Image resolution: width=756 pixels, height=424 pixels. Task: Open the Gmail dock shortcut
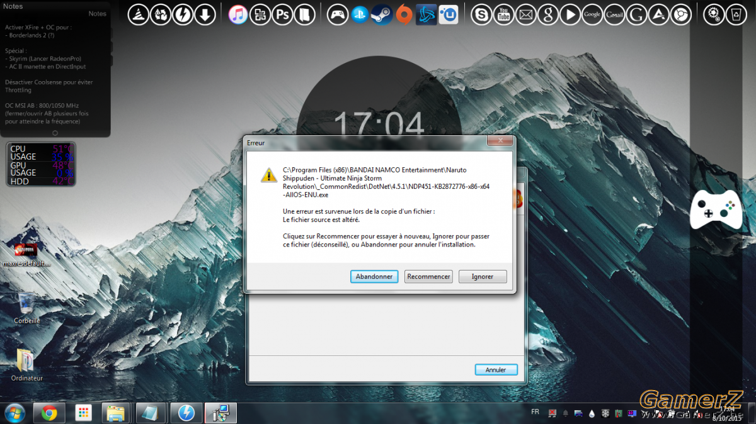pos(614,14)
